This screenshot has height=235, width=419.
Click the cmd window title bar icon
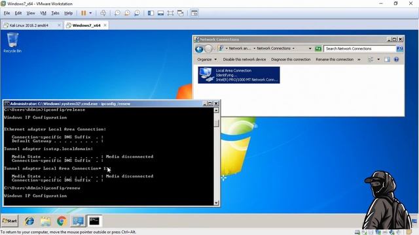(7, 104)
